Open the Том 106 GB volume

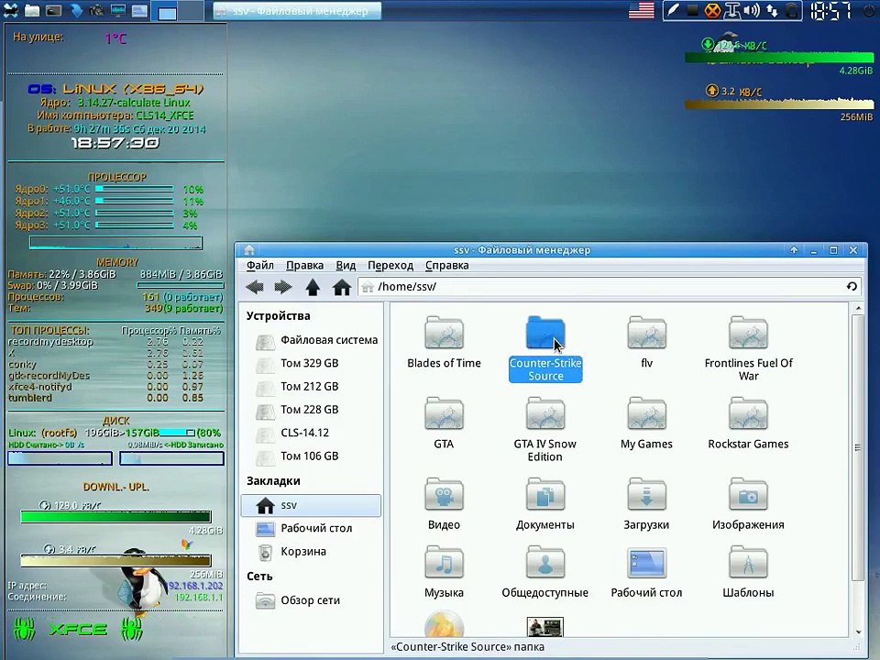tap(297, 456)
